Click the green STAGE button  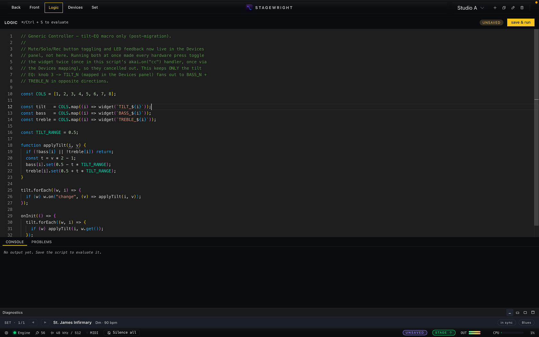444,333
